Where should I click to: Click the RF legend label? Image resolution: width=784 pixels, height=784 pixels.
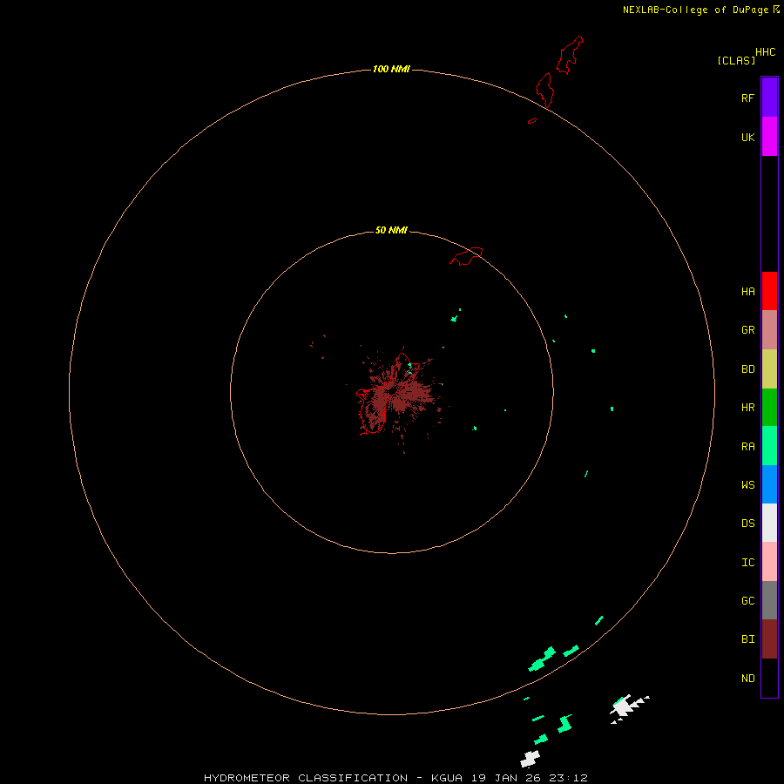747,98
